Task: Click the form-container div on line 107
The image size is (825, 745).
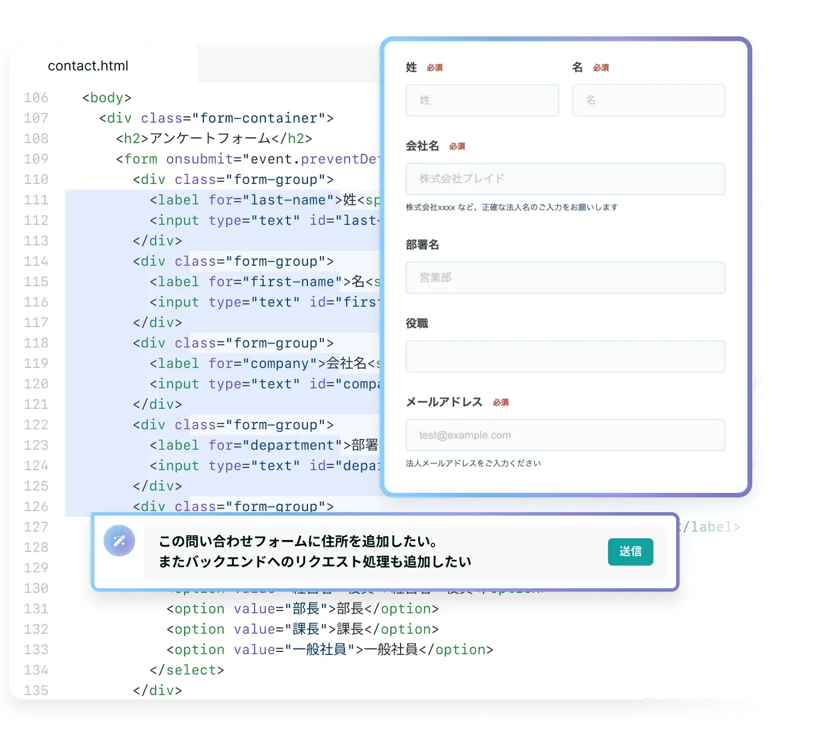Action: pyautogui.click(x=216, y=118)
